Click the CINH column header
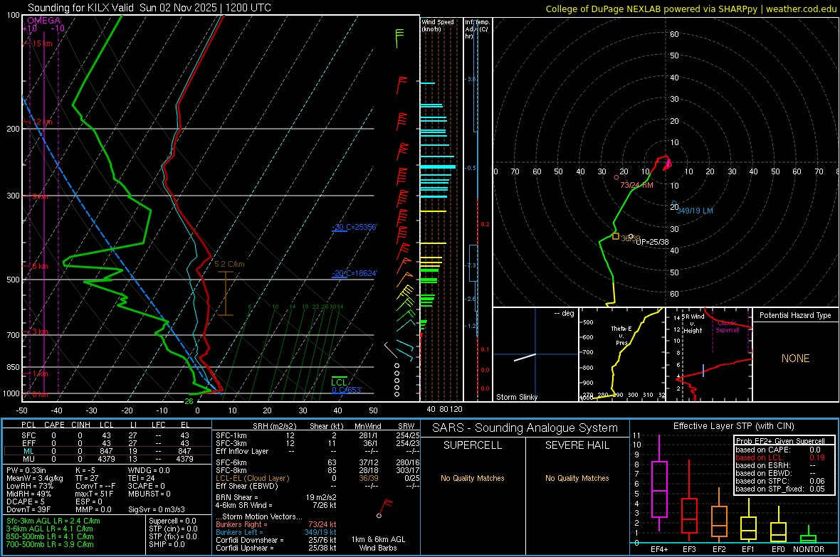The image size is (840, 557). click(x=81, y=425)
